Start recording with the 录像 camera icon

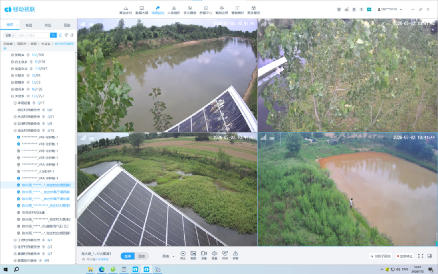(204, 255)
